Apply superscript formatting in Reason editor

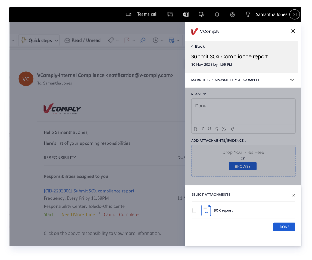tap(232, 129)
